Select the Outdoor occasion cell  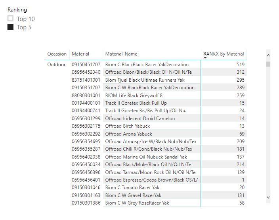[56, 65]
